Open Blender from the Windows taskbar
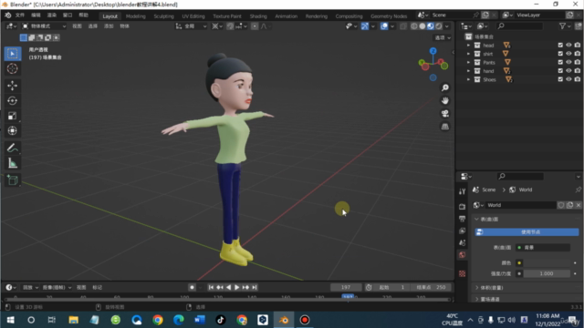This screenshot has width=584, height=328. [x=284, y=320]
